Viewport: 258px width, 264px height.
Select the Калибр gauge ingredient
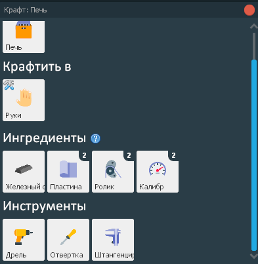pos(158,172)
